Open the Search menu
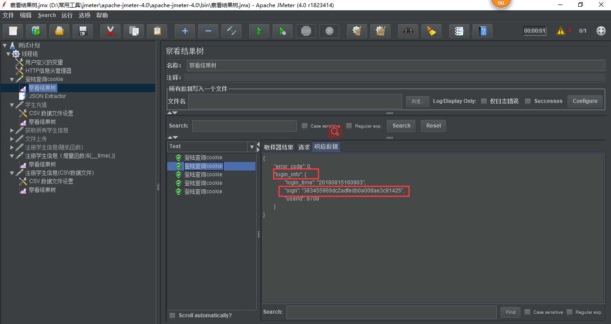This screenshot has width=611, height=324. click(x=47, y=15)
